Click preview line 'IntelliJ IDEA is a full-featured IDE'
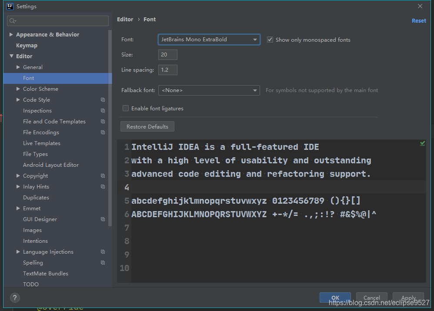Screen dimensions: 434x311 click(x=225, y=147)
